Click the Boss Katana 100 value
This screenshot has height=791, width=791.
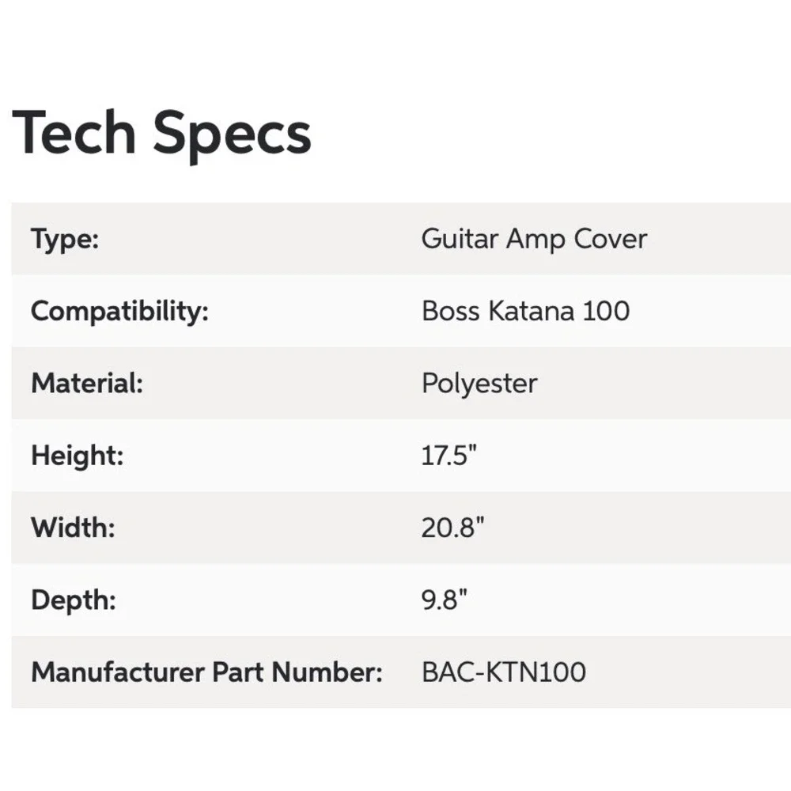pos(526,311)
